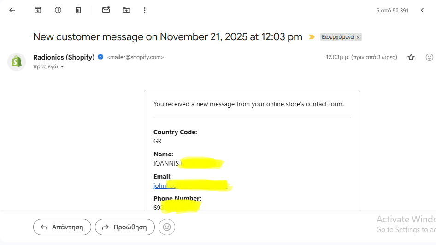This screenshot has width=436, height=245.
Task: Report this email as spam
Action: 58,10
